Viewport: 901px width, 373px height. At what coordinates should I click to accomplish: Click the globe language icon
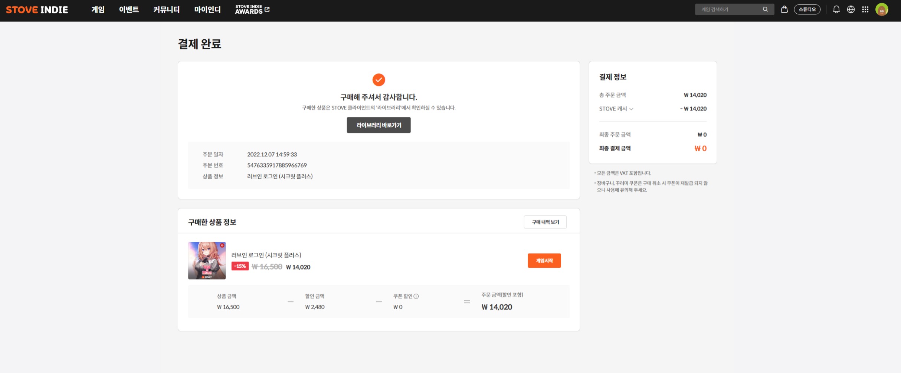click(851, 9)
